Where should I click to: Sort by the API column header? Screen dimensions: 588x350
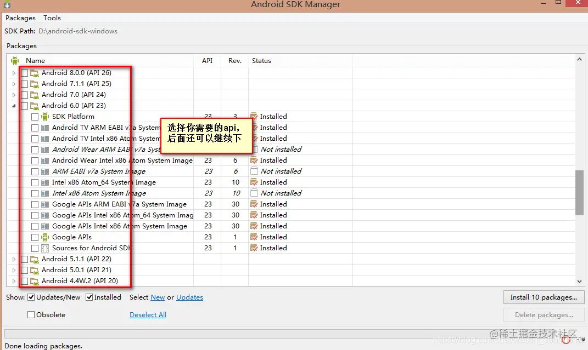pos(207,61)
